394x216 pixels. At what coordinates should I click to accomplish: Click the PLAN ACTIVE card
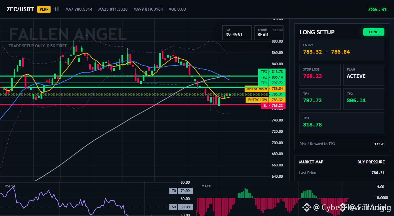(364, 75)
